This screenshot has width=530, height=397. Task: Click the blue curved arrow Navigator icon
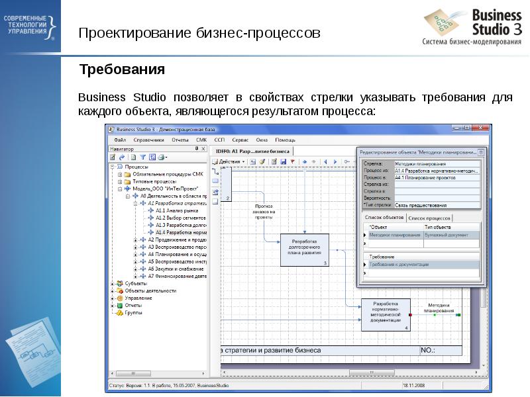[122, 157]
